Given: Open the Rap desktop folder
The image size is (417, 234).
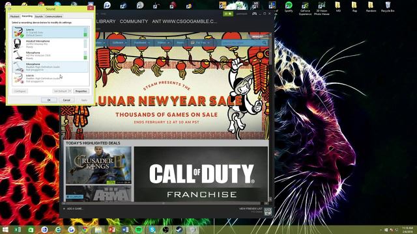Looking at the screenshot, I should coord(354,7).
